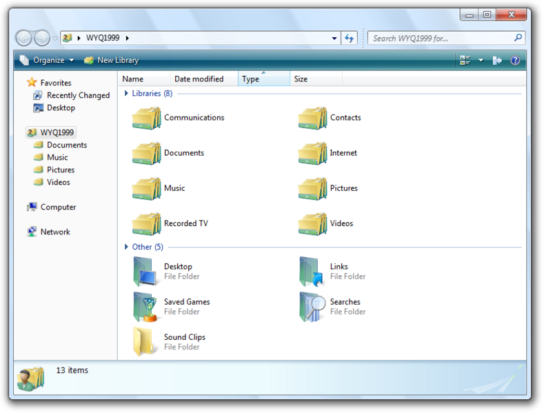Open the address bar history dropdown

pos(334,39)
